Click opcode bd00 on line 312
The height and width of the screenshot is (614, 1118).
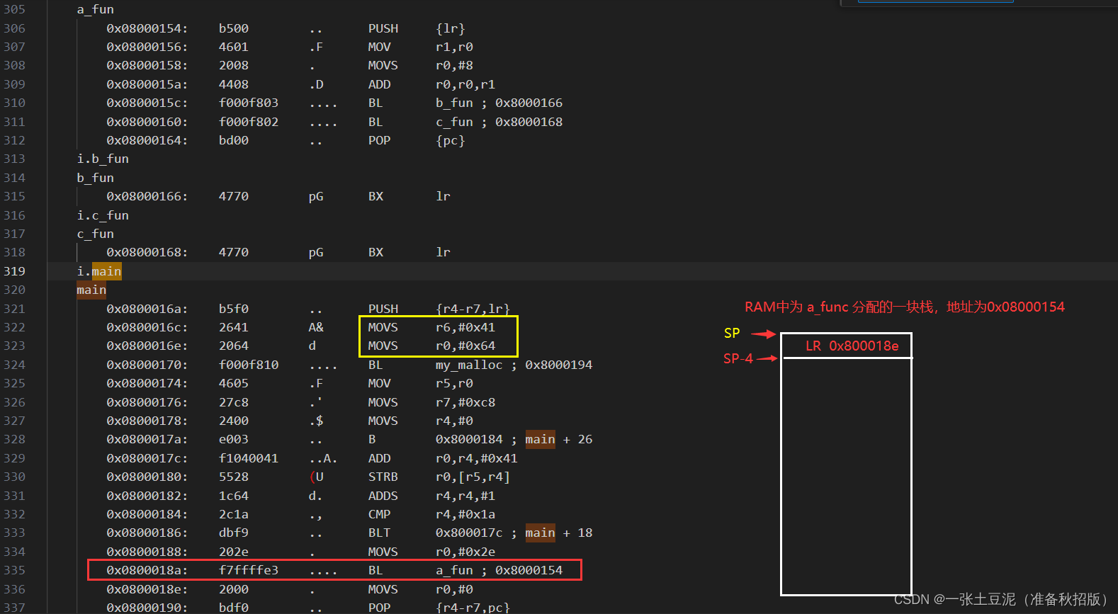(234, 140)
